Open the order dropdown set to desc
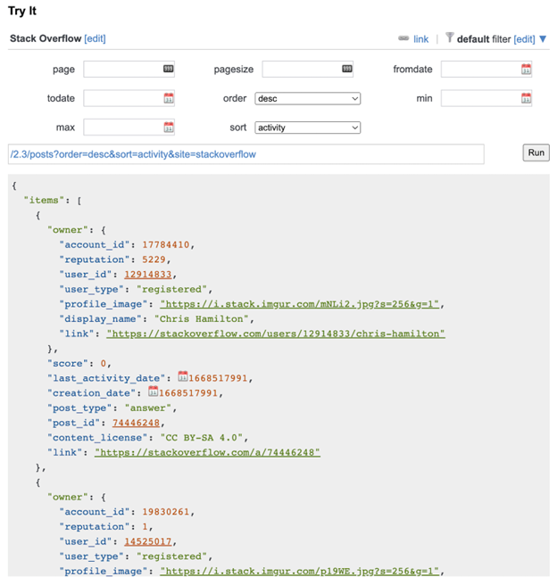 click(308, 99)
